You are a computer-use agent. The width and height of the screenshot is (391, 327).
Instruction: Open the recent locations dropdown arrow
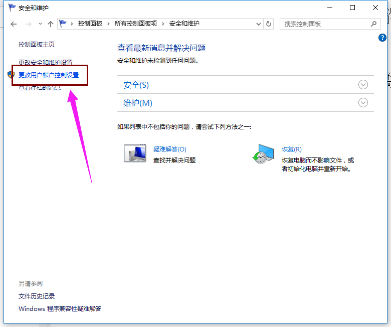pyautogui.click(x=39, y=24)
